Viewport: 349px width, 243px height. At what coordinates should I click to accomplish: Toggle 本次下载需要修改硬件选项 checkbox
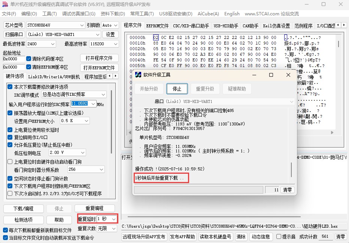(x=10, y=87)
